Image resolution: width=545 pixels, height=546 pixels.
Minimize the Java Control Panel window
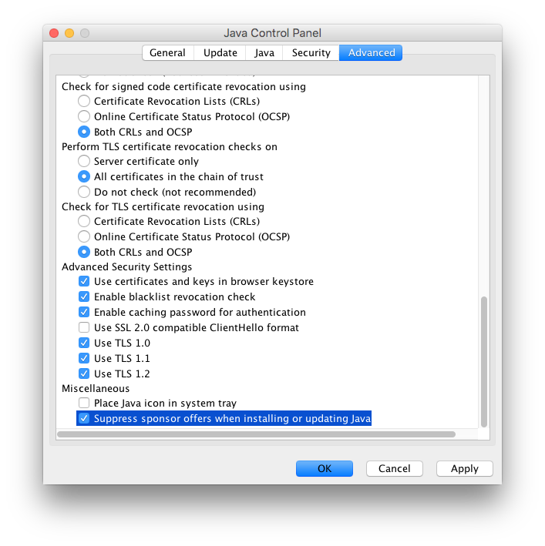click(x=69, y=33)
